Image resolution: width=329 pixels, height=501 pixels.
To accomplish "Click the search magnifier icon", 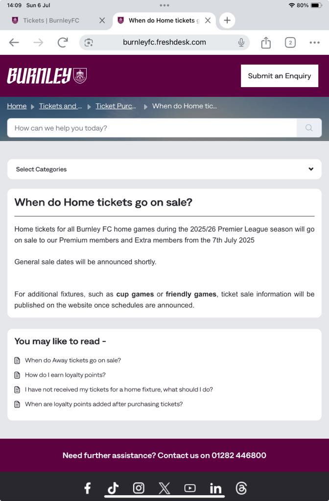I will [x=309, y=128].
